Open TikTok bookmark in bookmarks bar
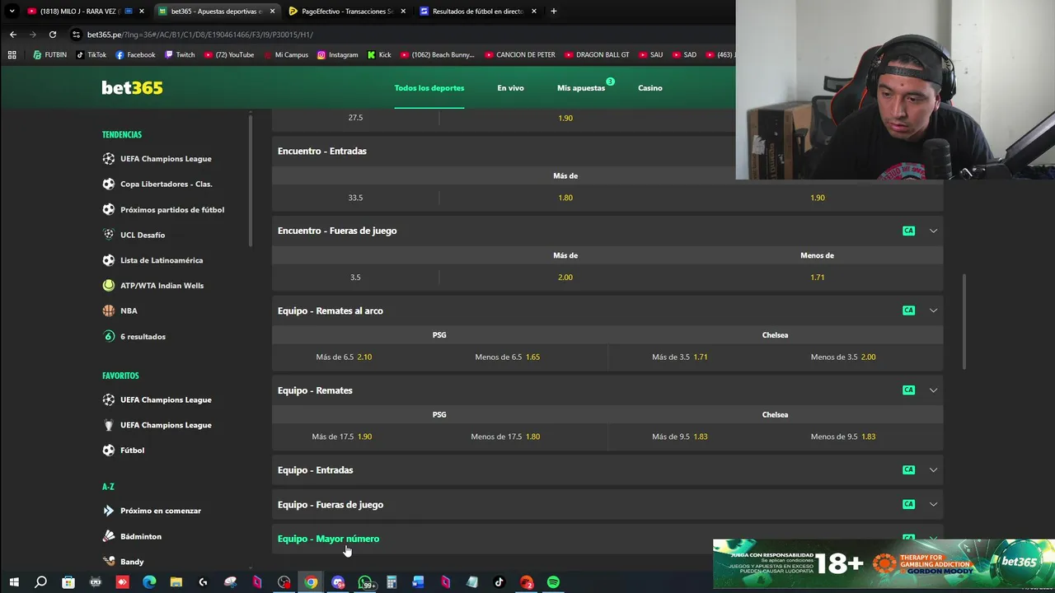Screen dimensions: 1055x593 click(91, 55)
